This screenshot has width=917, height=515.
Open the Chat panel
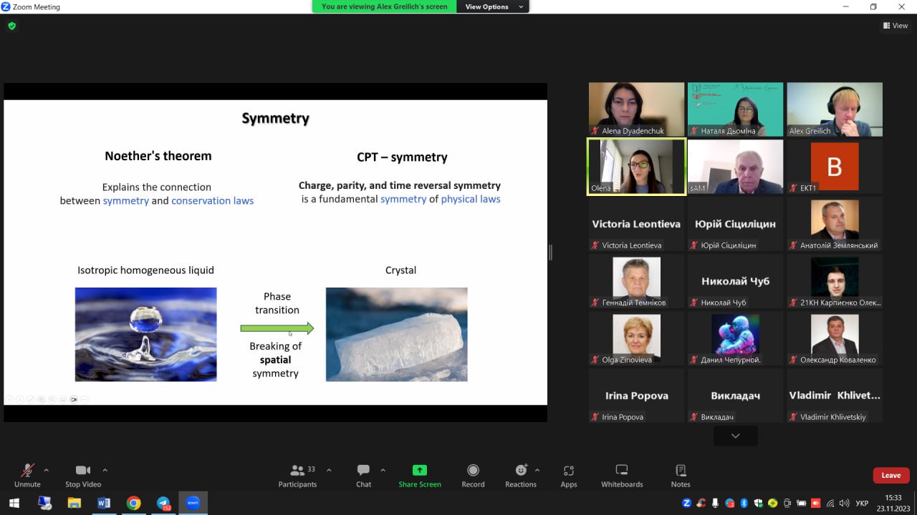tap(363, 475)
